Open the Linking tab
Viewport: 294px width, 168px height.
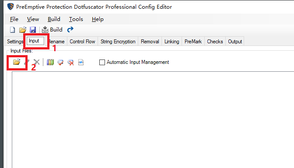tap(172, 42)
